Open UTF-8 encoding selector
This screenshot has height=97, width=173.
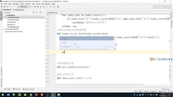tap(147, 91)
